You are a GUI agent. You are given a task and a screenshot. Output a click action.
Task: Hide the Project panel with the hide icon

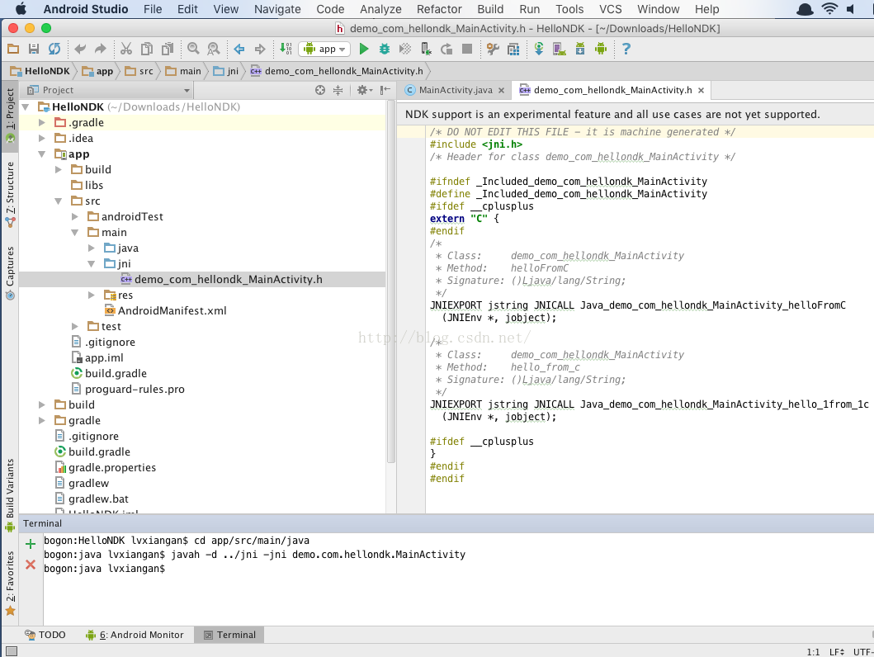pyautogui.click(x=385, y=90)
